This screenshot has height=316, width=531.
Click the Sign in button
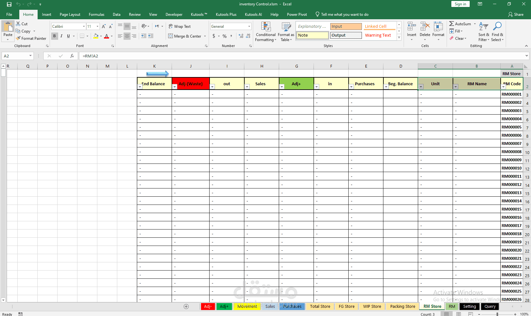[460, 4]
